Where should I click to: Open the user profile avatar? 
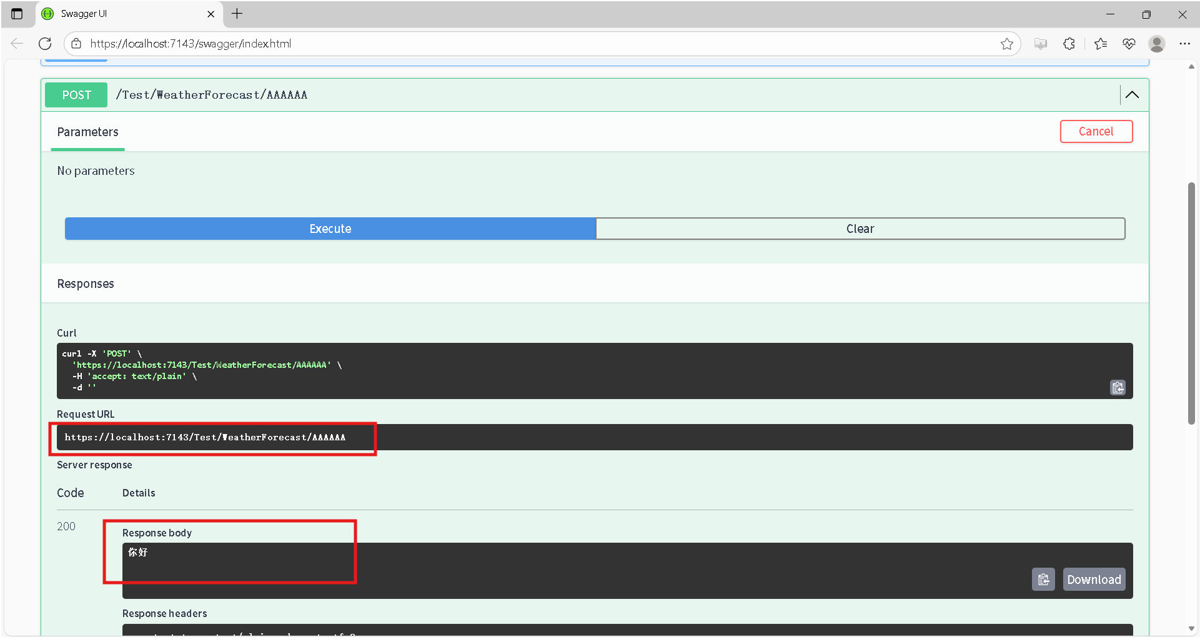1157,44
